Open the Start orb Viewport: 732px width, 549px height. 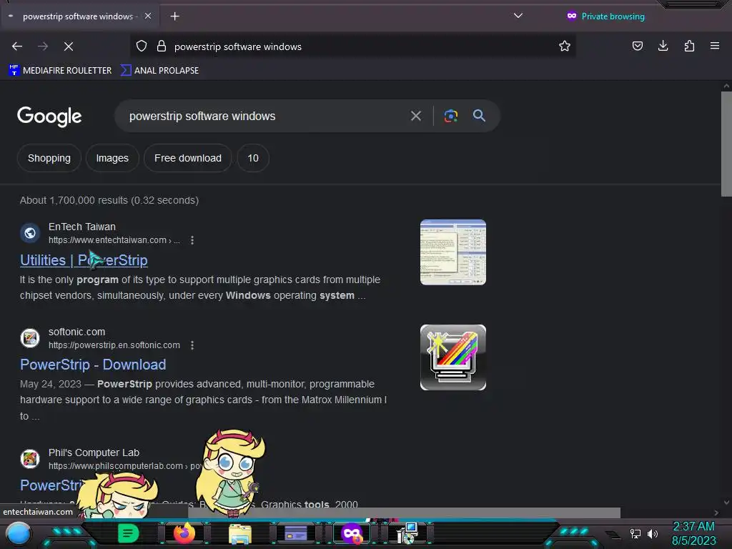tap(18, 533)
